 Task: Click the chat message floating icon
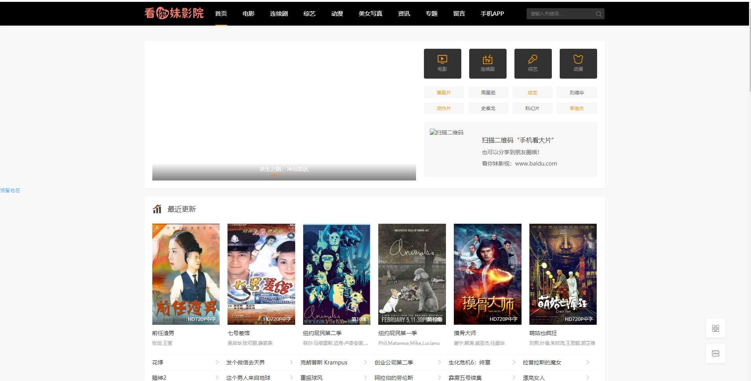[x=716, y=353]
